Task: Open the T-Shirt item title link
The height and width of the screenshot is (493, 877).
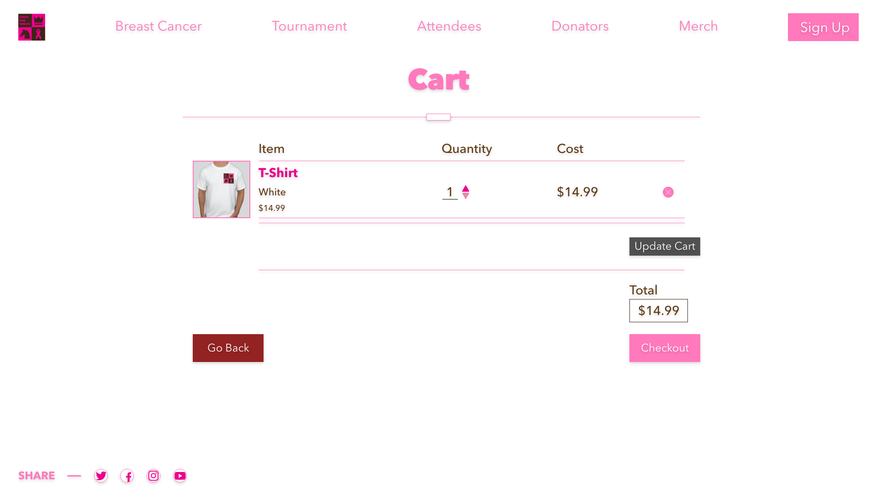Action: 278,173
